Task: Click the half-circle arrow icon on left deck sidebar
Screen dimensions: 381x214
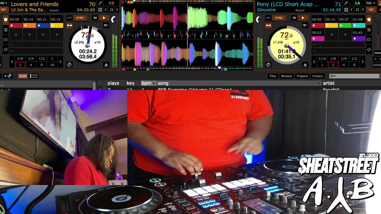Action: click(x=6, y=40)
